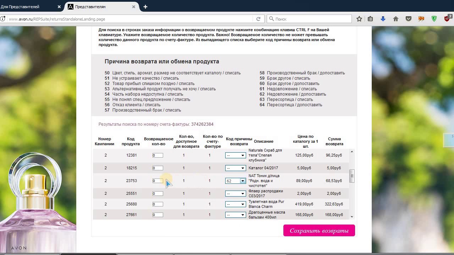Screen dimensions: 454x255
Task: Click the AVON logo text under the perfume bottle
Action: click(x=19, y=248)
